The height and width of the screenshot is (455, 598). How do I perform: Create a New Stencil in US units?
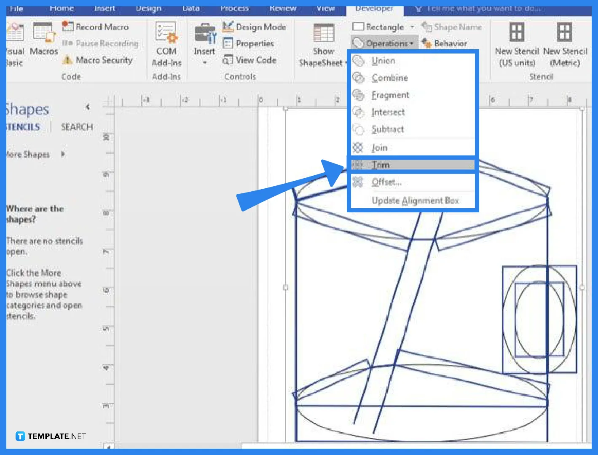click(516, 44)
